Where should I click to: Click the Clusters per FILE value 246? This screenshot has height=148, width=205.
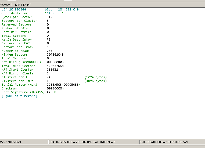(x=49, y=77)
